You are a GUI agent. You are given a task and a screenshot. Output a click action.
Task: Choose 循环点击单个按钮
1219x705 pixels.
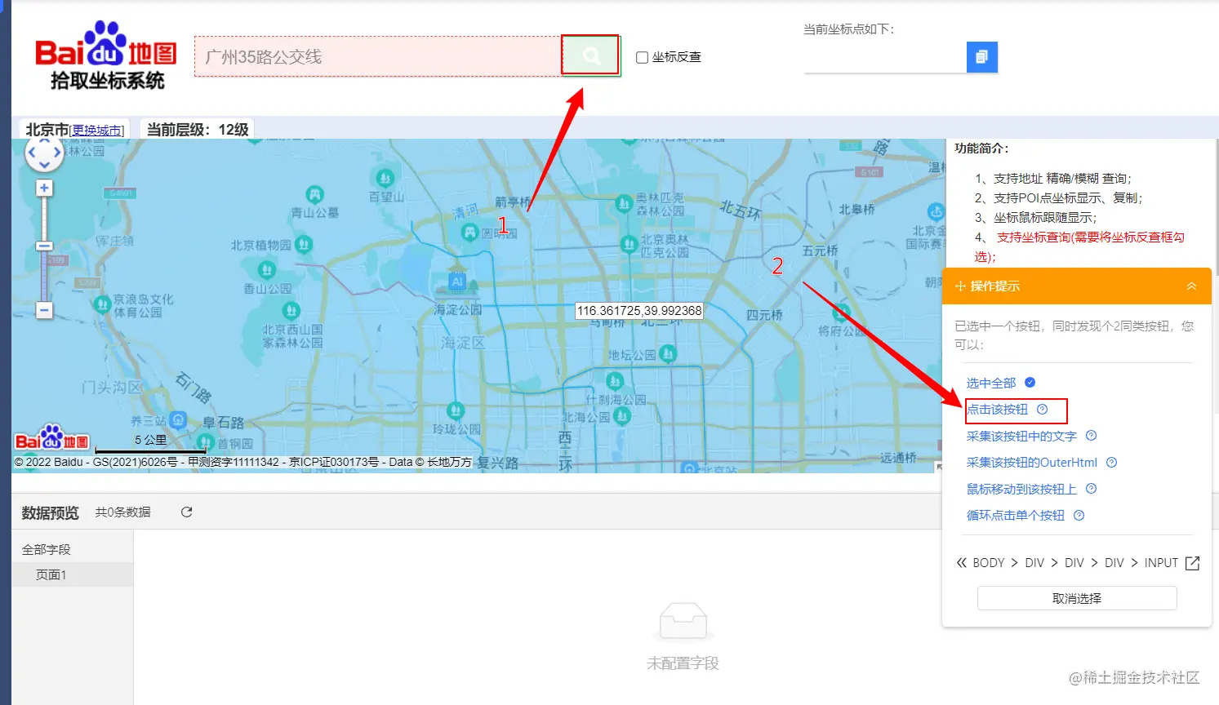point(1016,515)
